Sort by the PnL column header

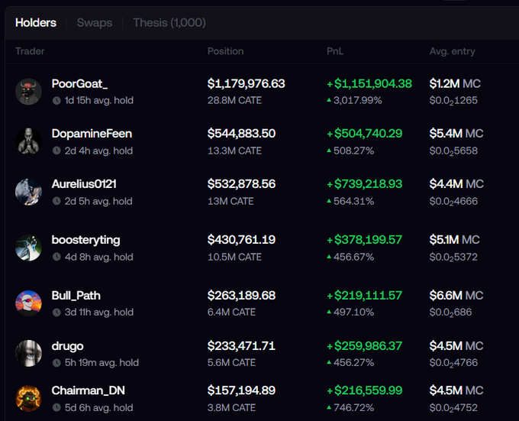[335, 51]
